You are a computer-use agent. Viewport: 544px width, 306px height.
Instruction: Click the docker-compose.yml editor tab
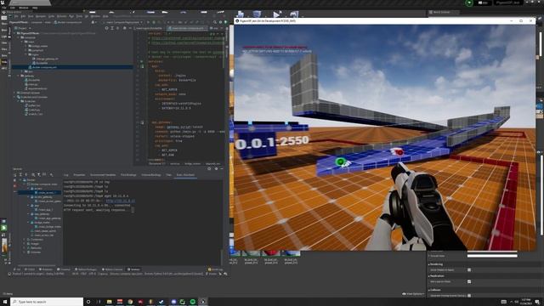pos(187,28)
